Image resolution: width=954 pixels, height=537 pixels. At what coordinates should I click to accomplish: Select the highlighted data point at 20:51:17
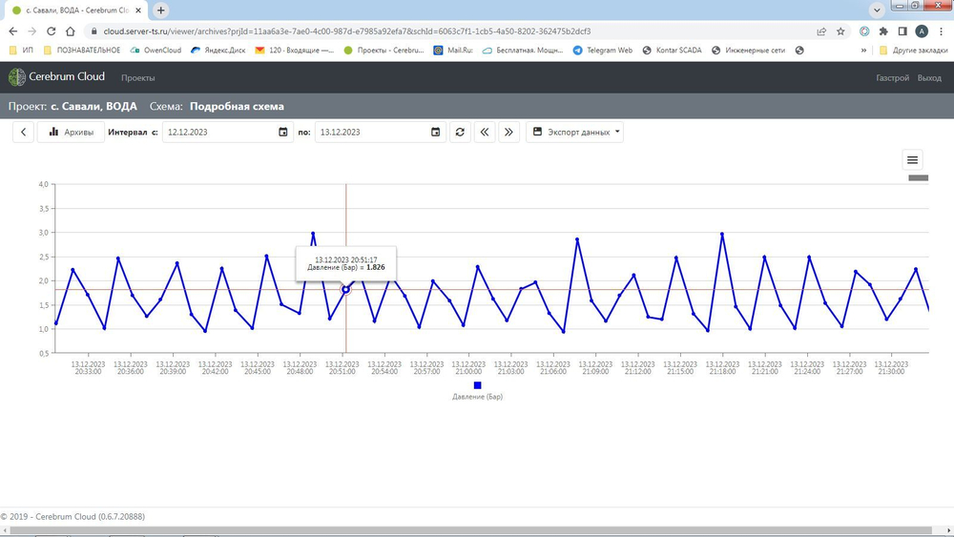click(x=345, y=290)
